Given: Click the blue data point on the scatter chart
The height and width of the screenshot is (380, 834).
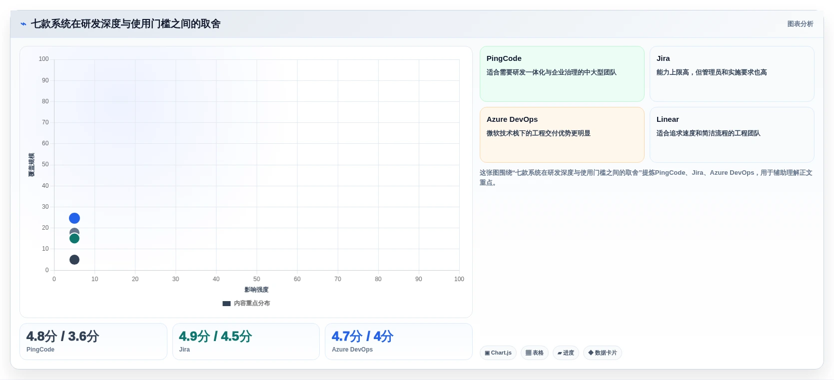Looking at the screenshot, I should [x=74, y=218].
